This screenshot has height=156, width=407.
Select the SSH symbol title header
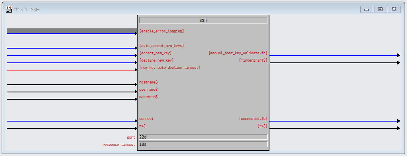(203, 20)
